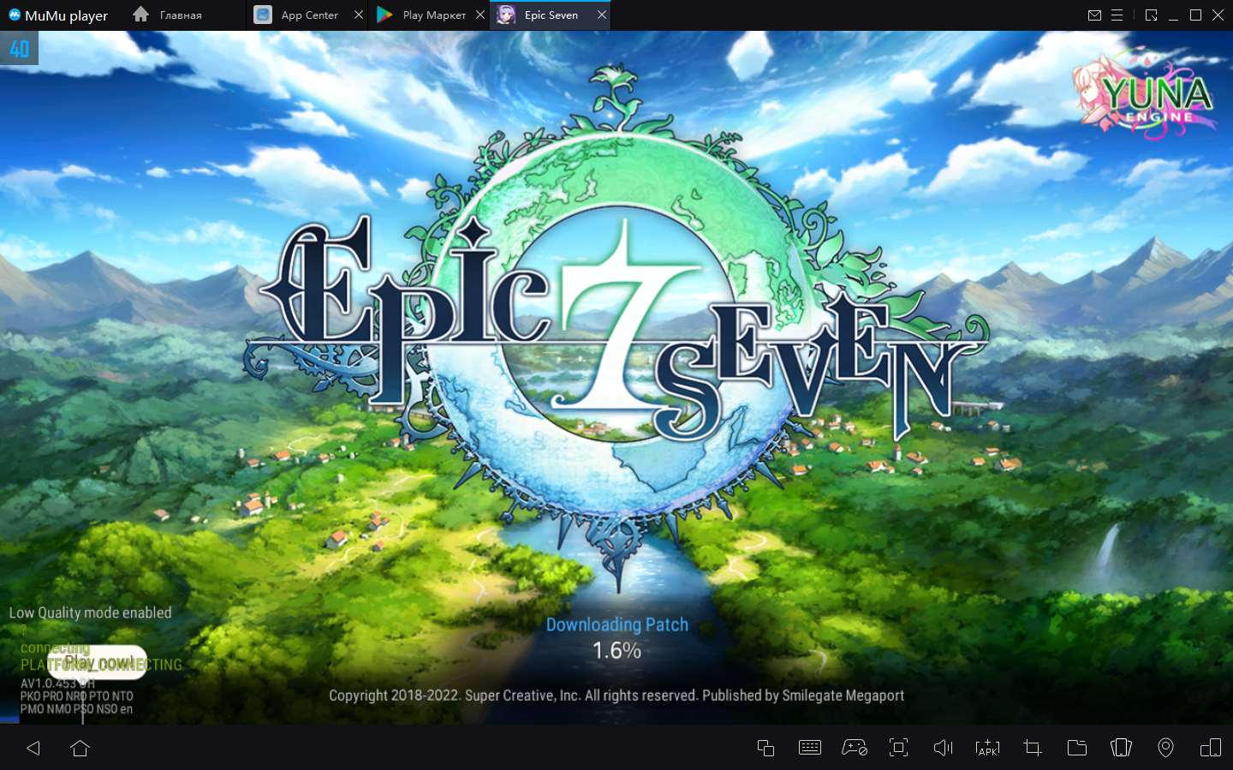Screen dimensions: 1233x770
Task: Click the FPS counter showing 40
Action: tap(19, 49)
